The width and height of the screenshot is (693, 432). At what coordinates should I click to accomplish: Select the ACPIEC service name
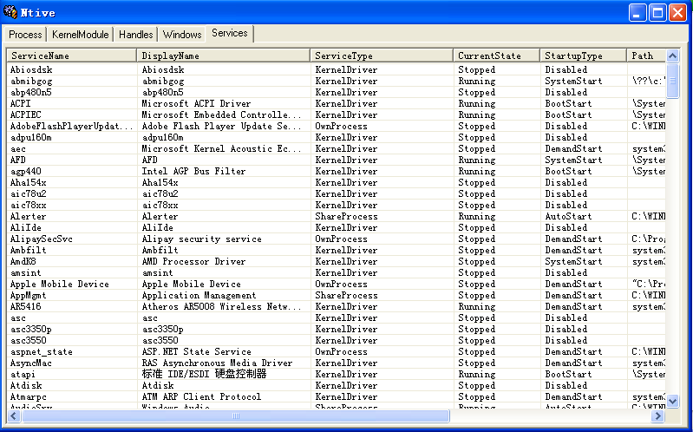[x=26, y=115]
